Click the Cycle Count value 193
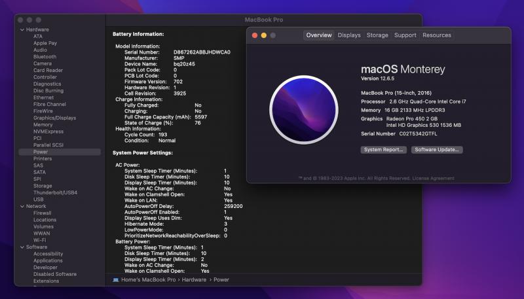524x299 pixels. coord(162,135)
